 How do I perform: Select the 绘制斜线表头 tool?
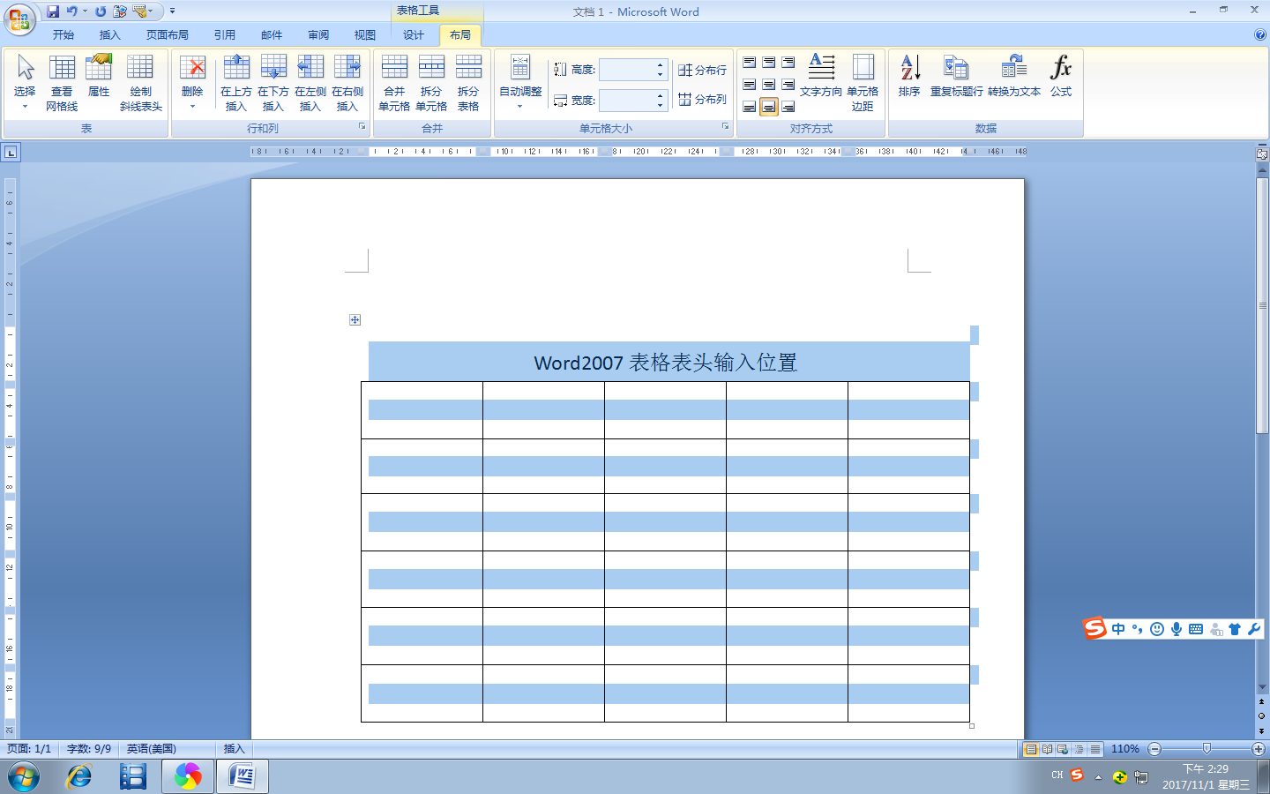pos(140,82)
